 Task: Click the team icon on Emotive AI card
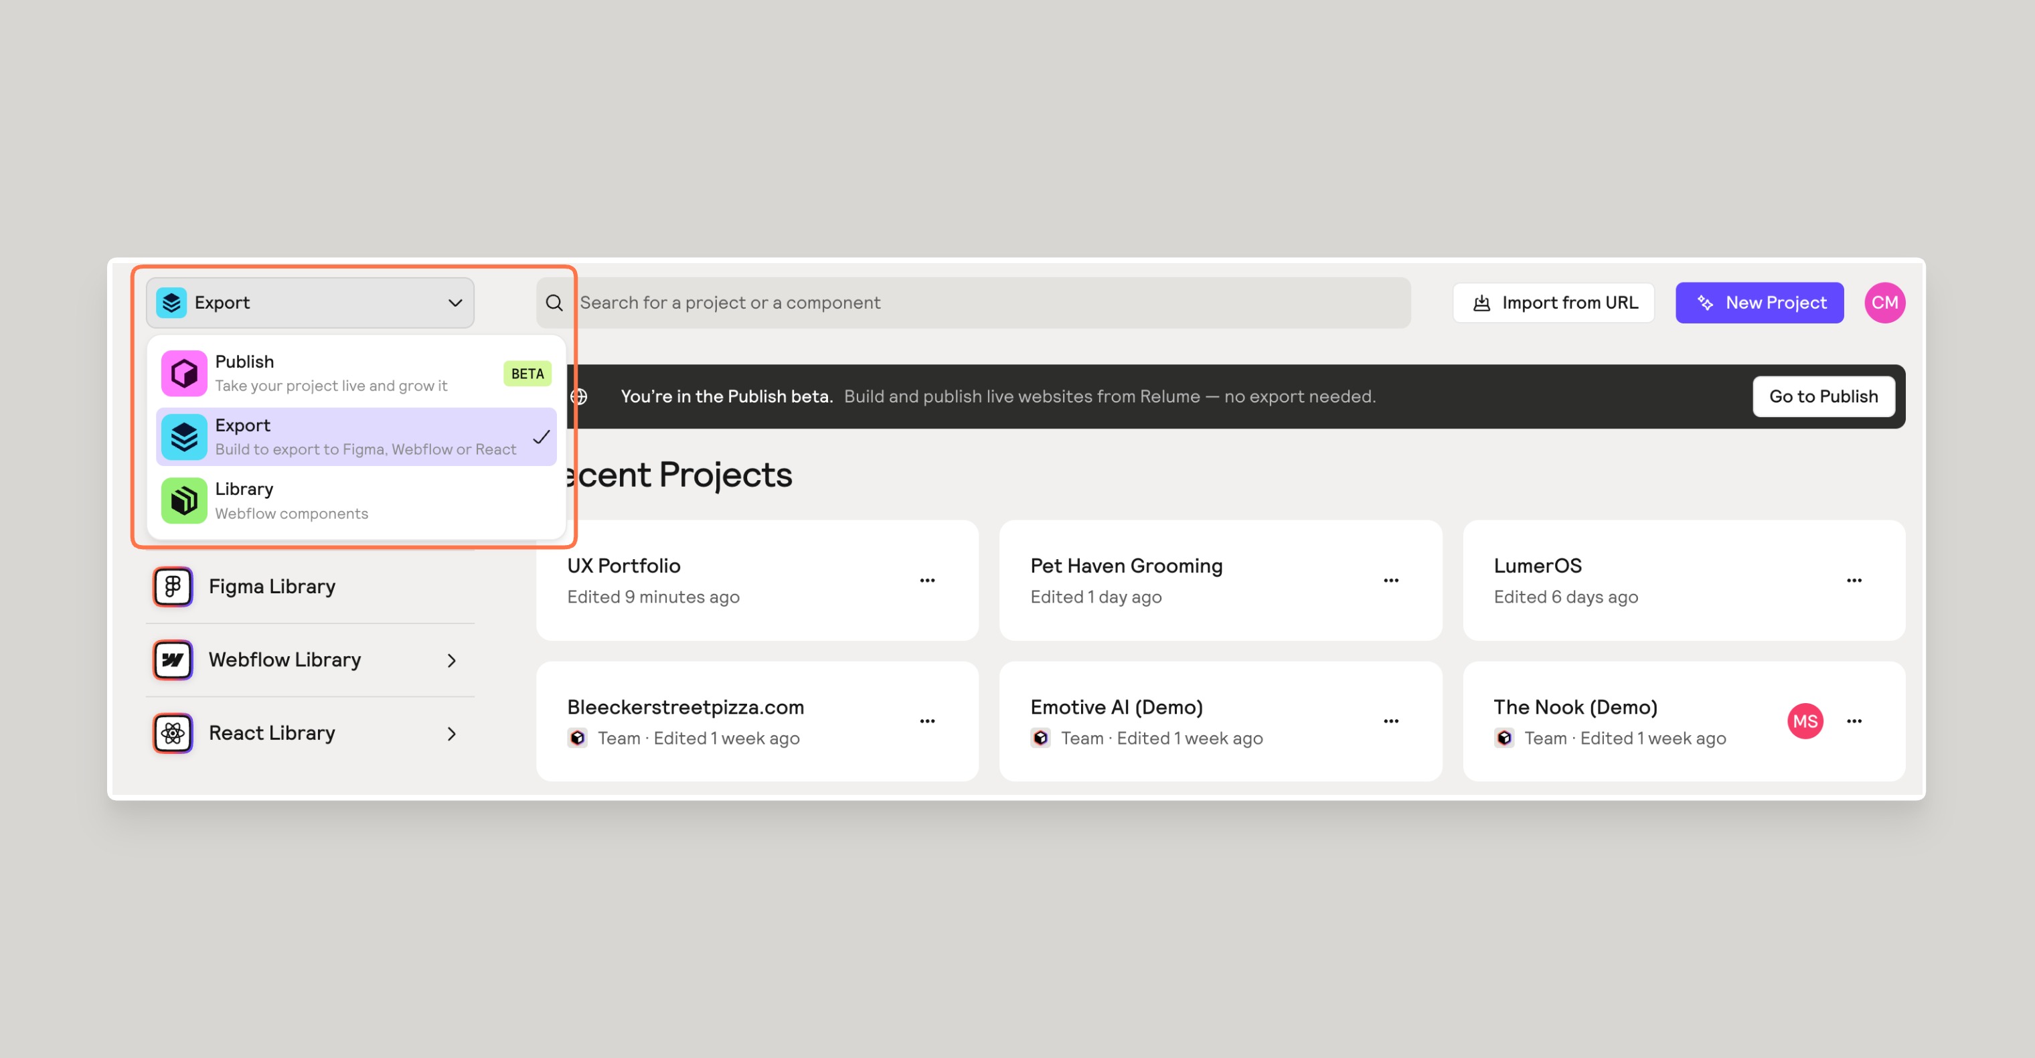1040,738
